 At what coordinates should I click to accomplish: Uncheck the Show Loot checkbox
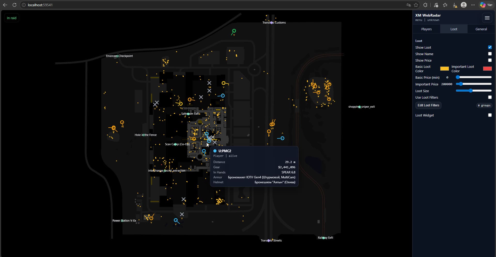click(x=490, y=47)
